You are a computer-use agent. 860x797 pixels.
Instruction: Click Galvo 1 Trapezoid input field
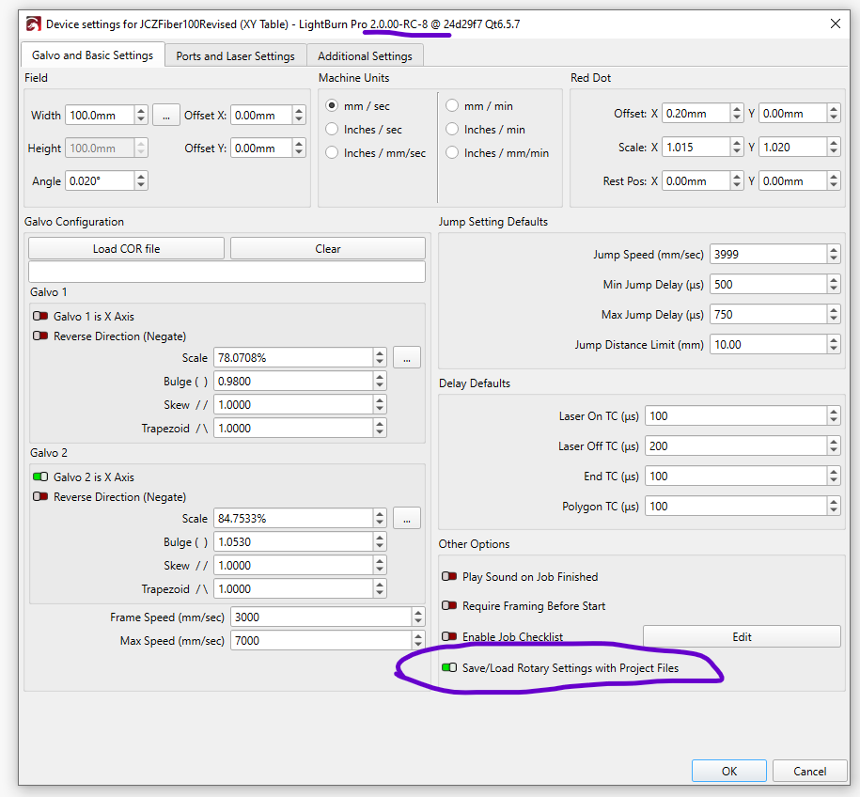click(293, 429)
